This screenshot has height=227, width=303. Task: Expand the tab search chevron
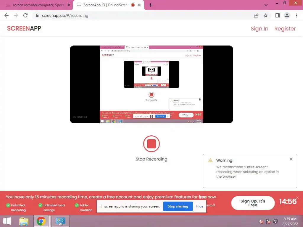[x=266, y=5]
